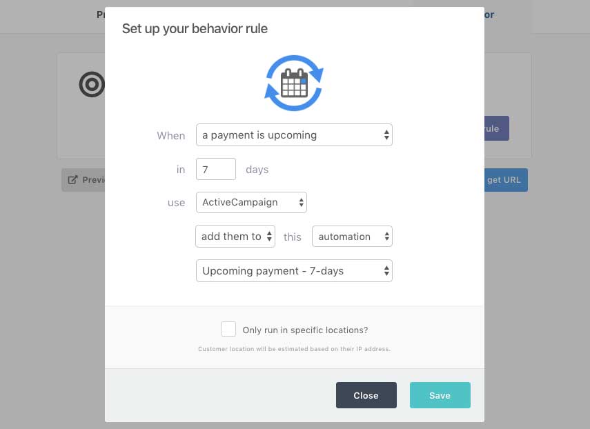Click the 'get URL' blue button

506,180
